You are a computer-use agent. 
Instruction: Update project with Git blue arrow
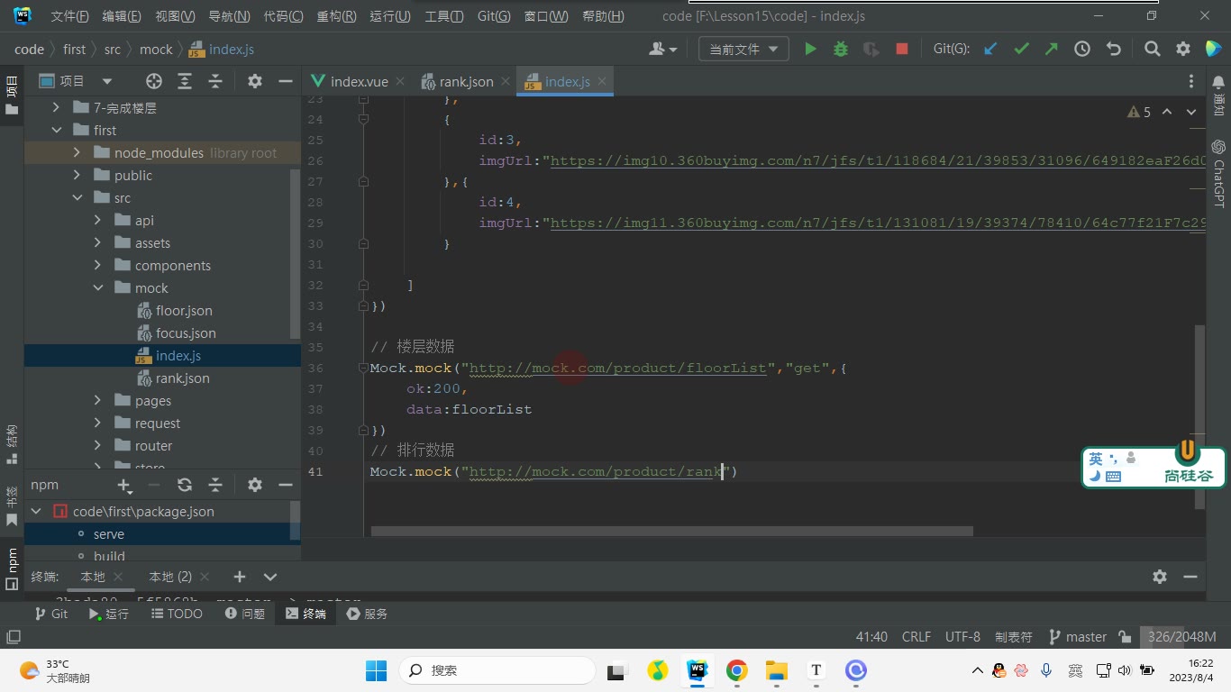pos(990,50)
